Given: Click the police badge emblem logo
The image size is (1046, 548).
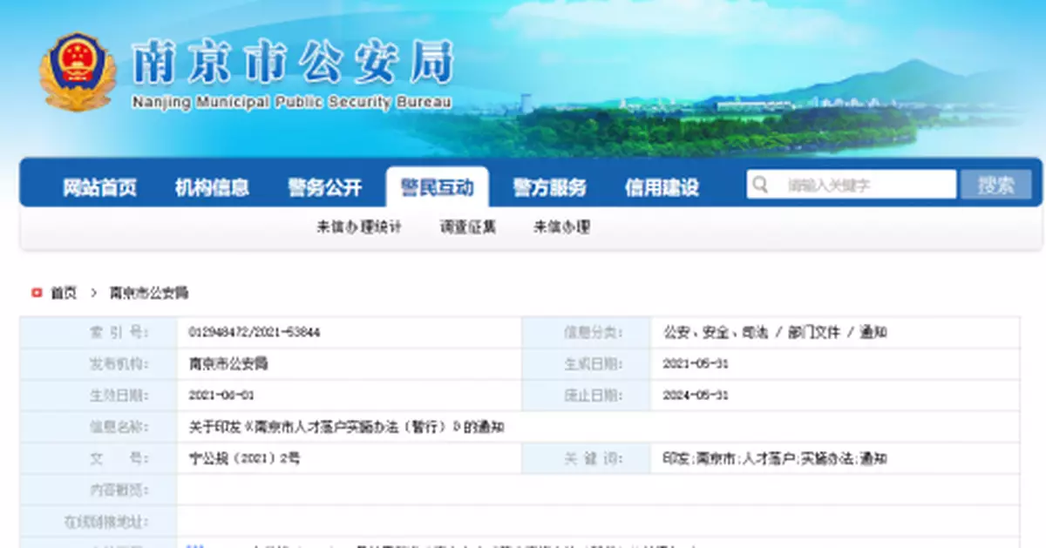Looking at the screenshot, I should click(78, 71).
